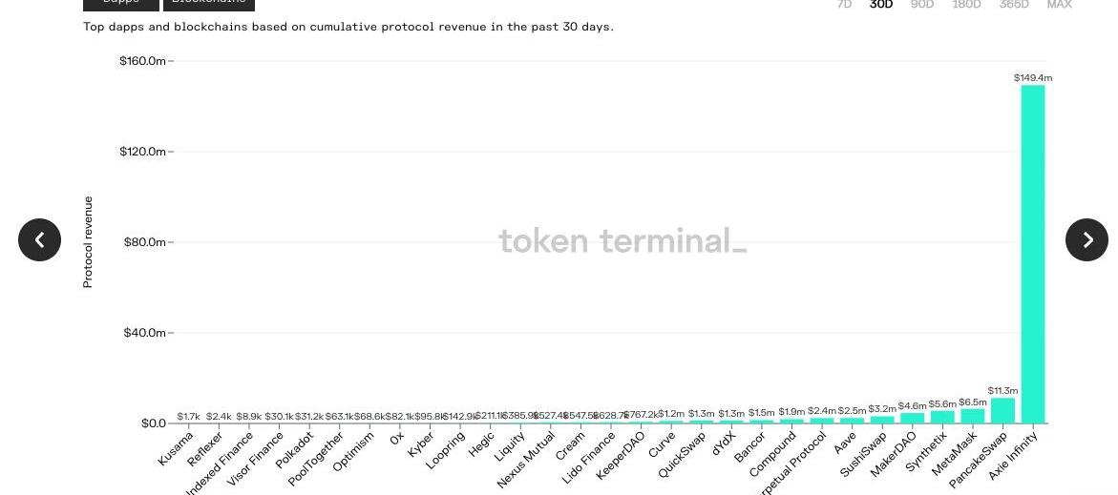Viewport: 1118px width, 495px height.
Task: Click the token terminal watermark logo
Action: [622, 241]
